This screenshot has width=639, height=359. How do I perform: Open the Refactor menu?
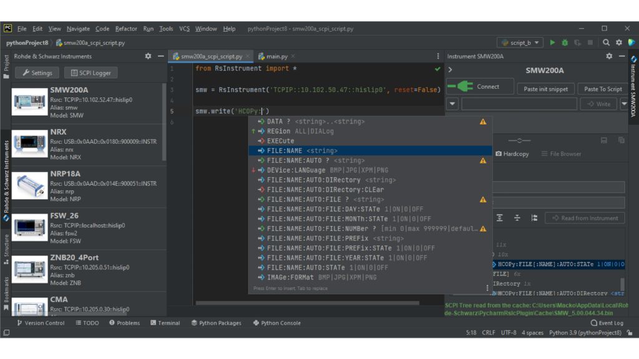coord(126,29)
